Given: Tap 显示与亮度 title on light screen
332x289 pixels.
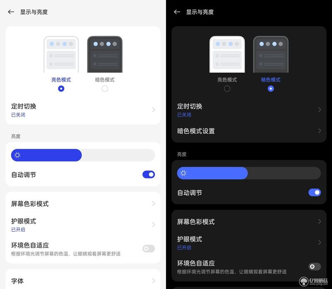Looking at the screenshot, I should pos(34,12).
